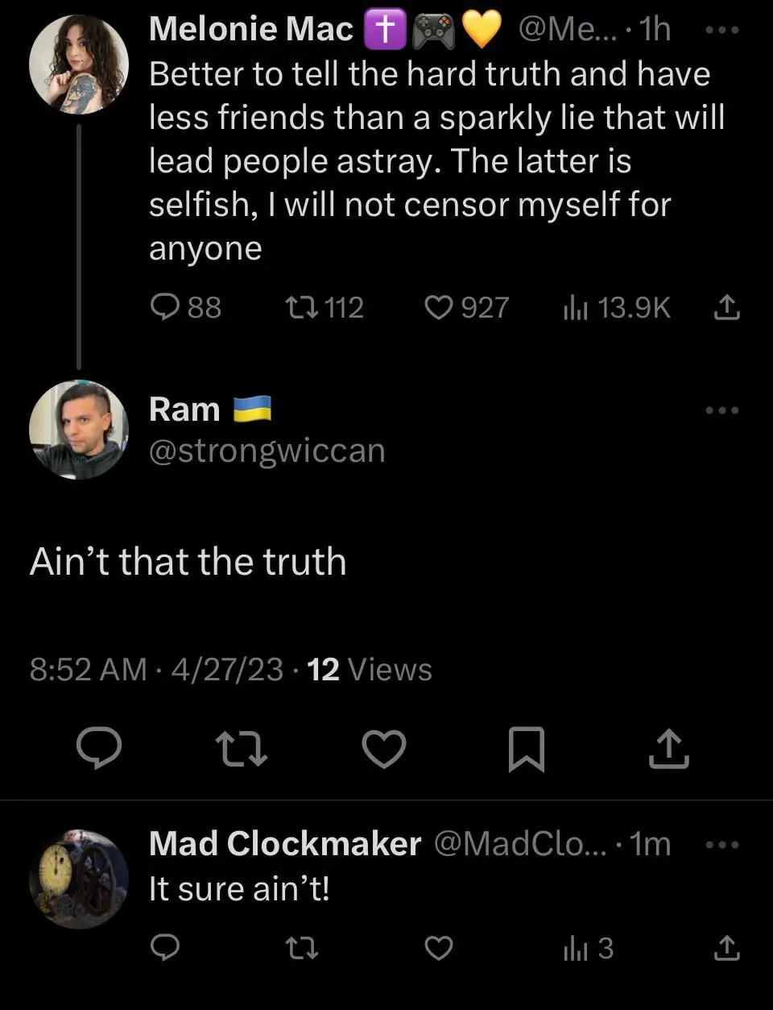Like Mad Clockmaker's reply
Viewport: 773px width, 1010px height.
(x=439, y=948)
